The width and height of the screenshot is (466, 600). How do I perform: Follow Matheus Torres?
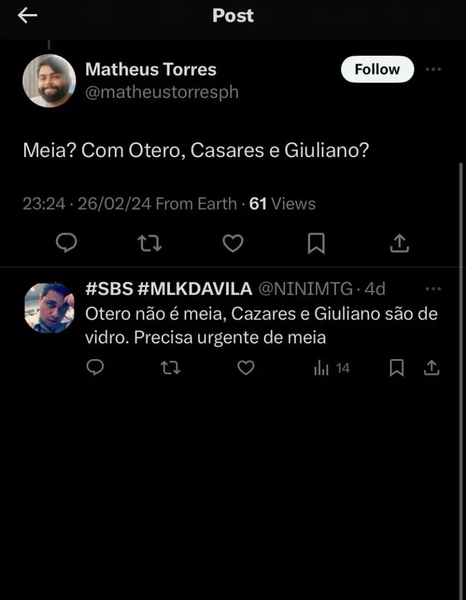(x=377, y=69)
